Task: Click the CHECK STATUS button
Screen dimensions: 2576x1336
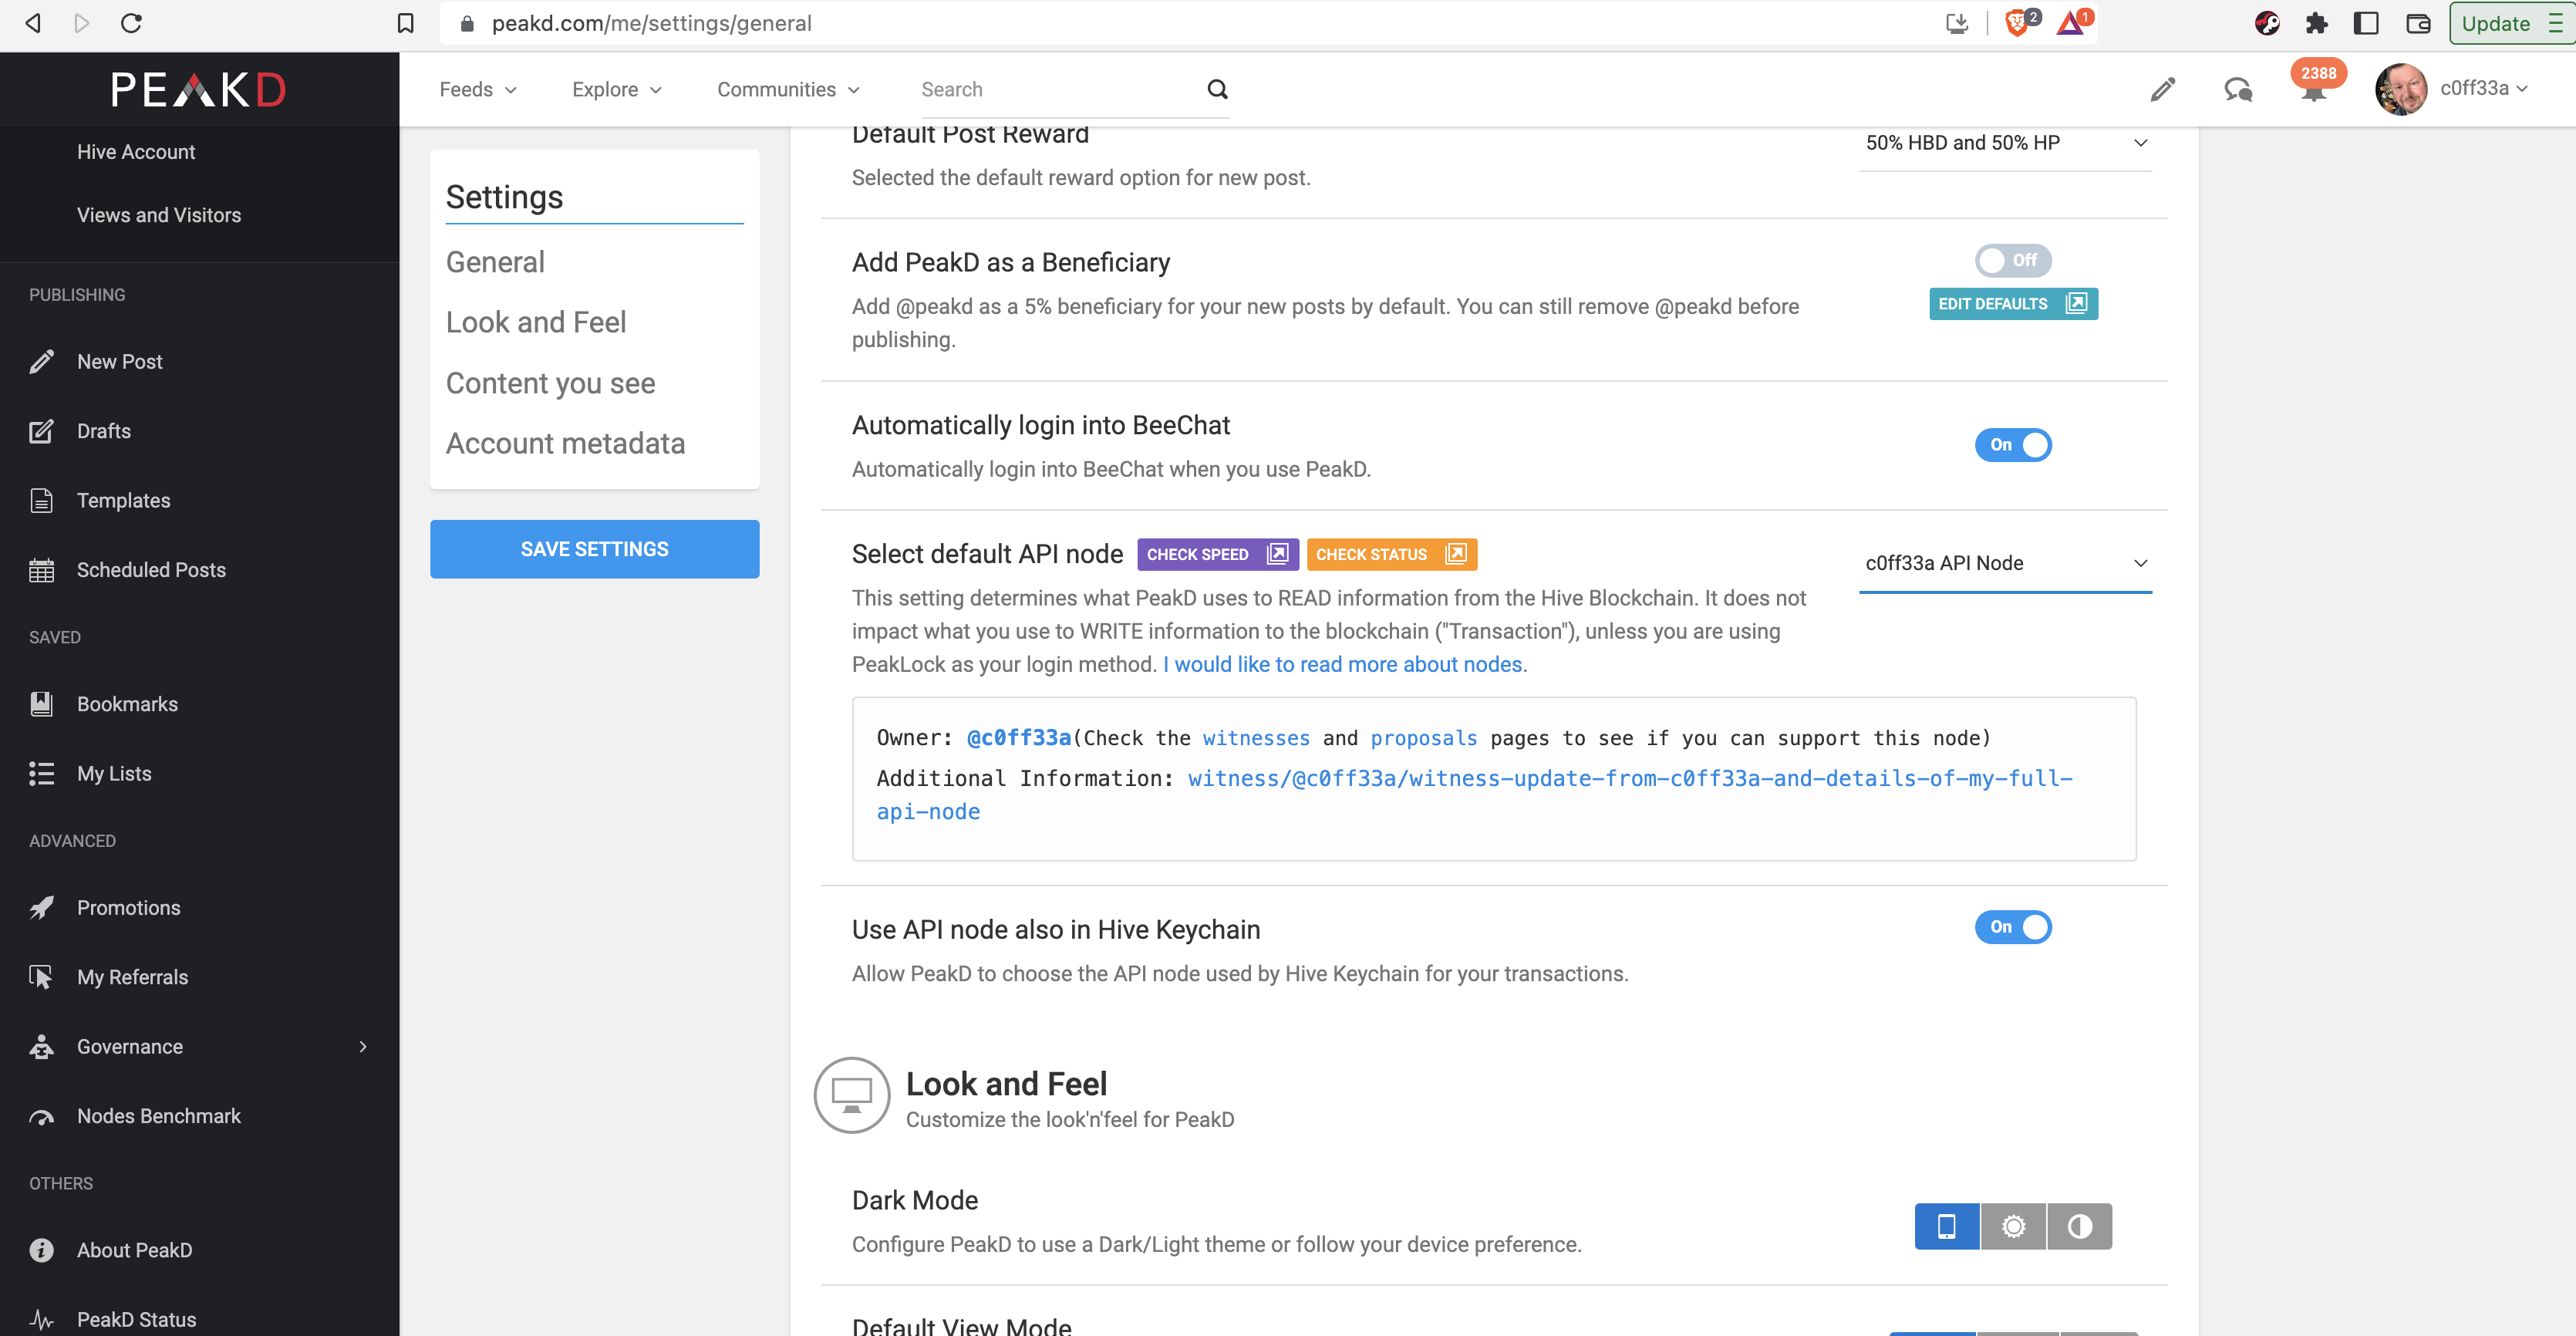Action: (1391, 554)
